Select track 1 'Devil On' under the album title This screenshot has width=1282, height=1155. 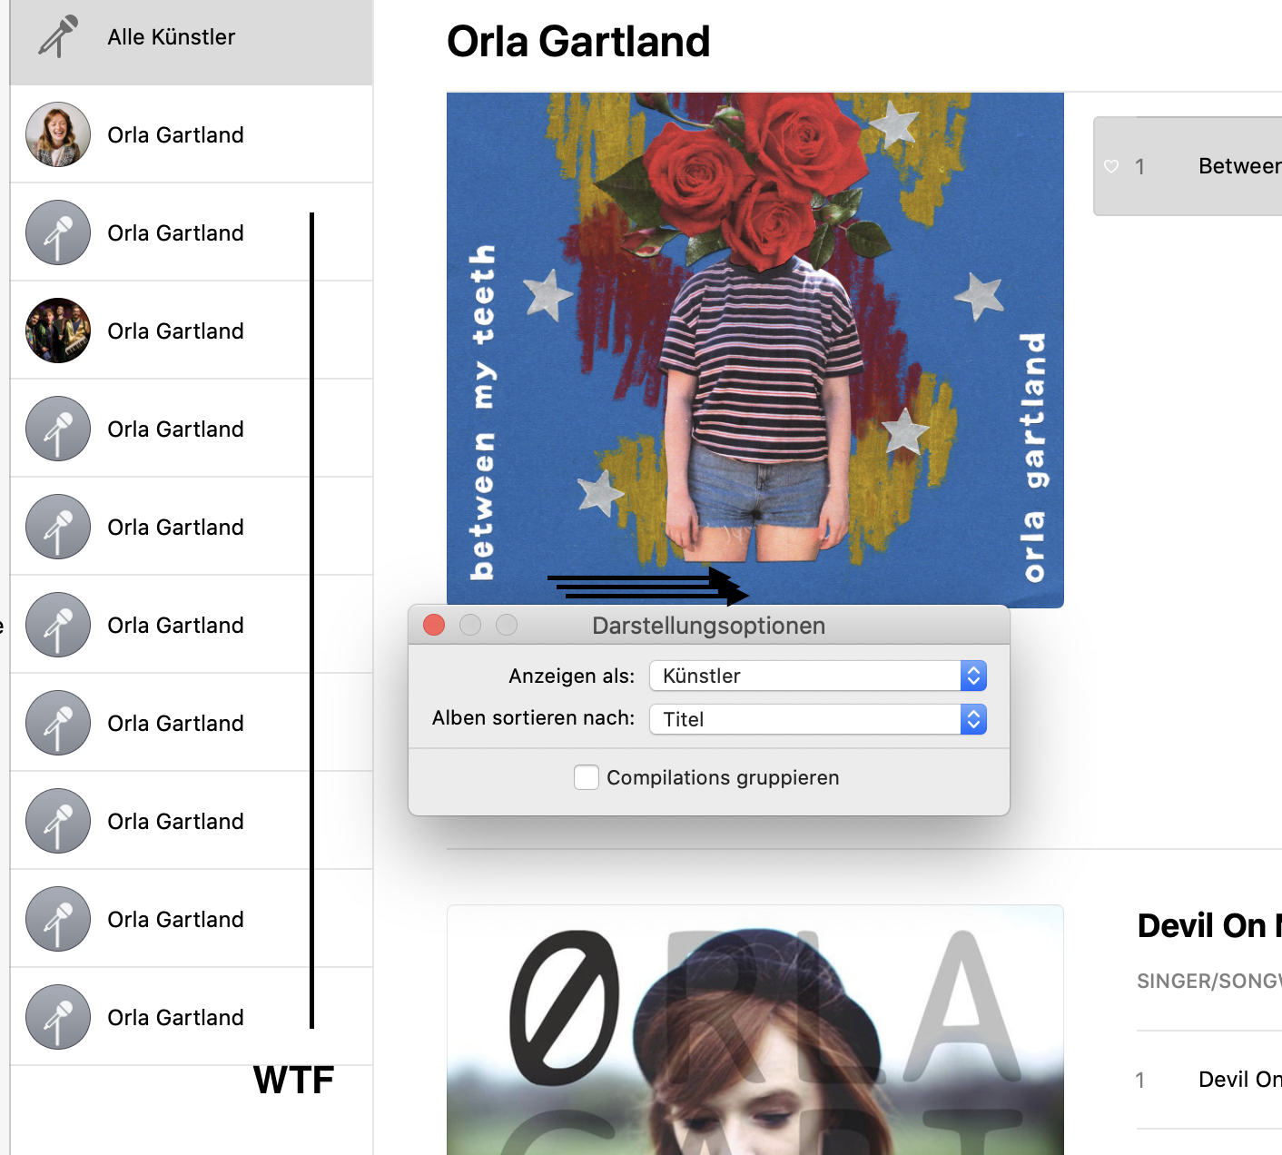tap(1209, 1080)
